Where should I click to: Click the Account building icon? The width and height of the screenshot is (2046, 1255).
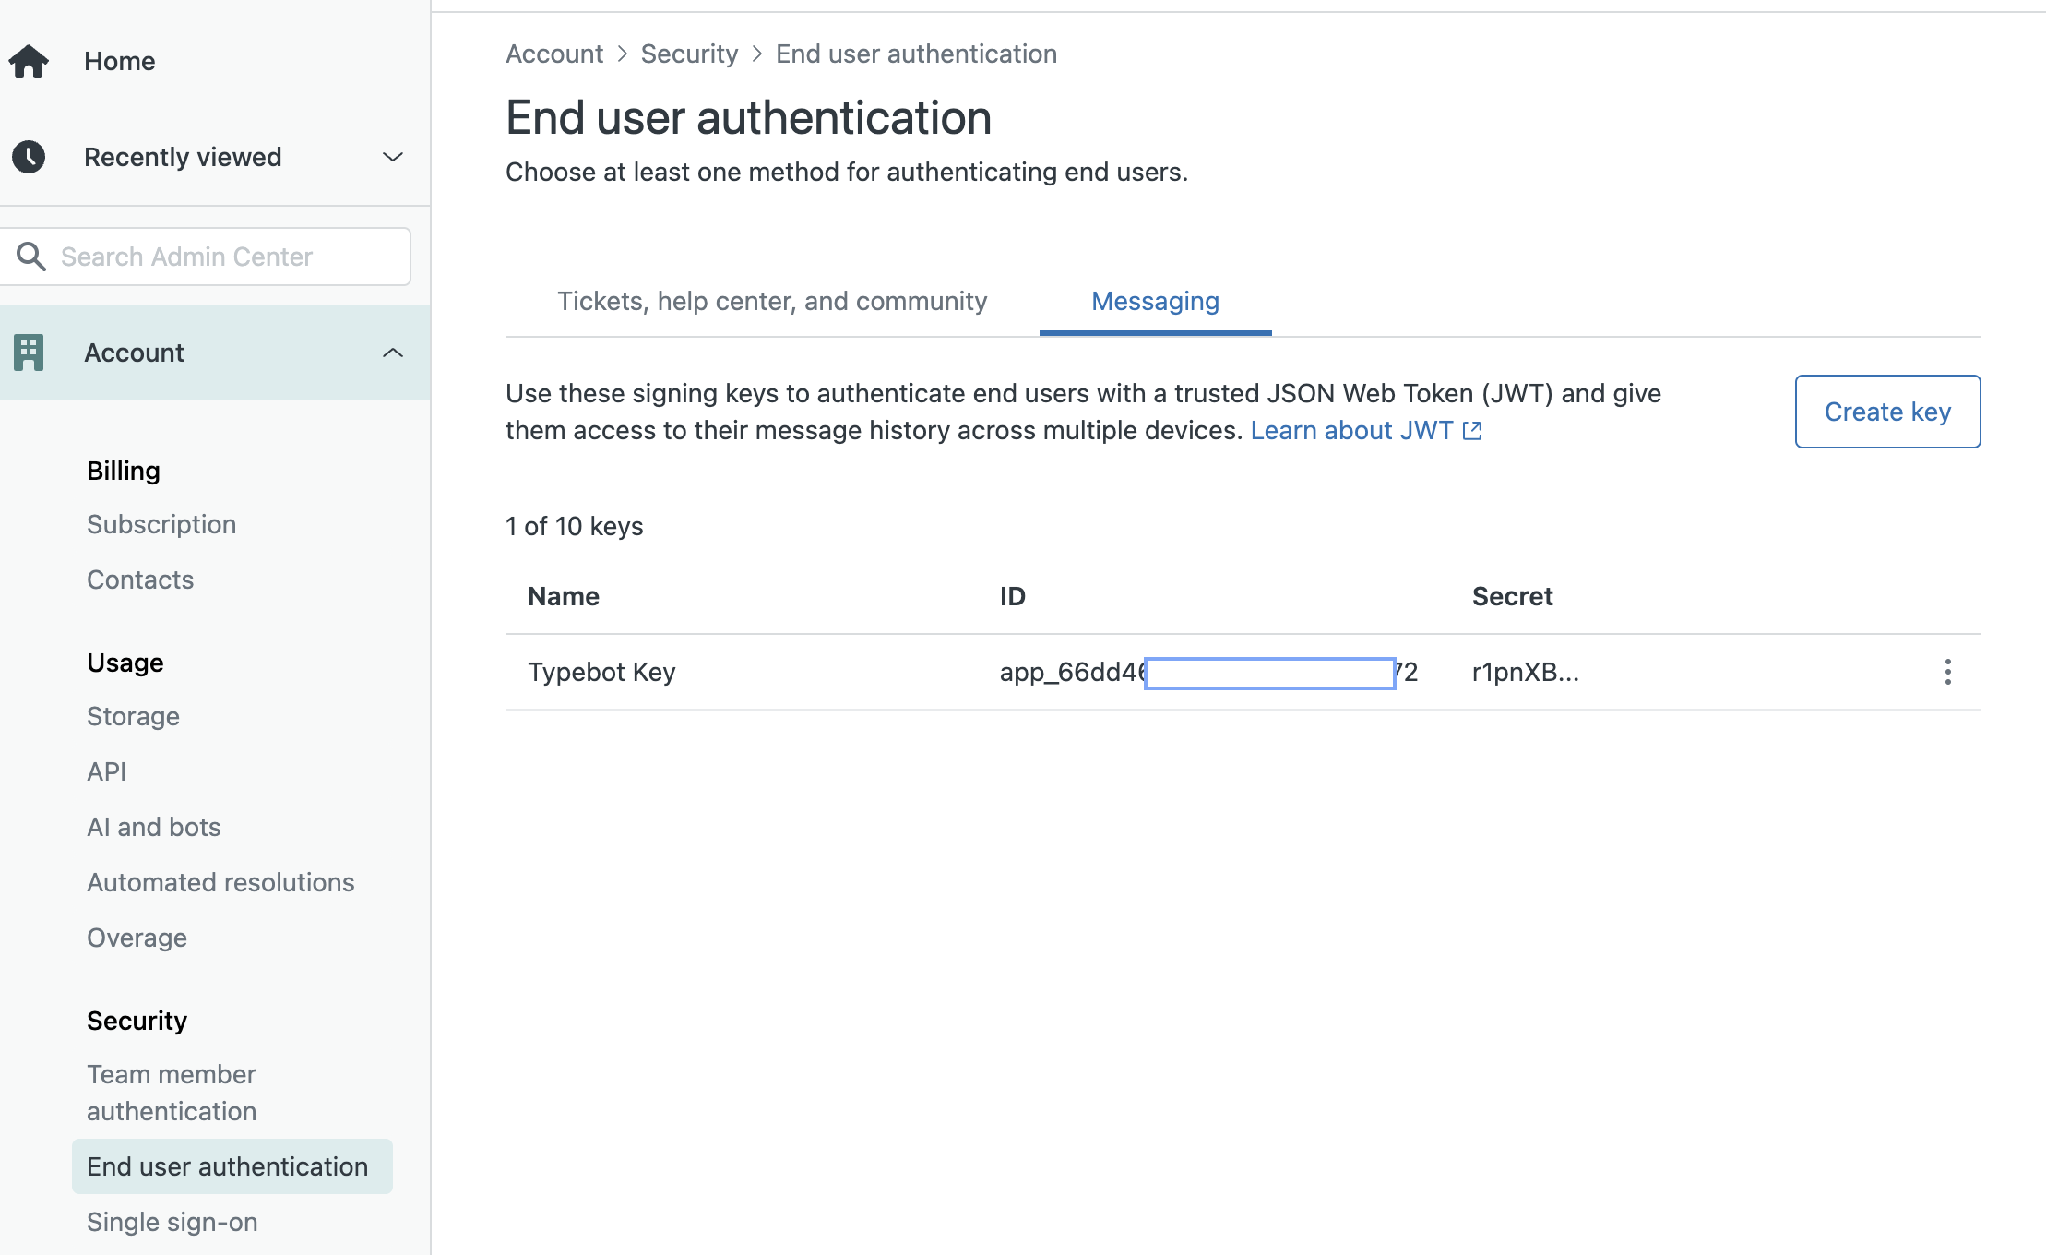[27, 352]
